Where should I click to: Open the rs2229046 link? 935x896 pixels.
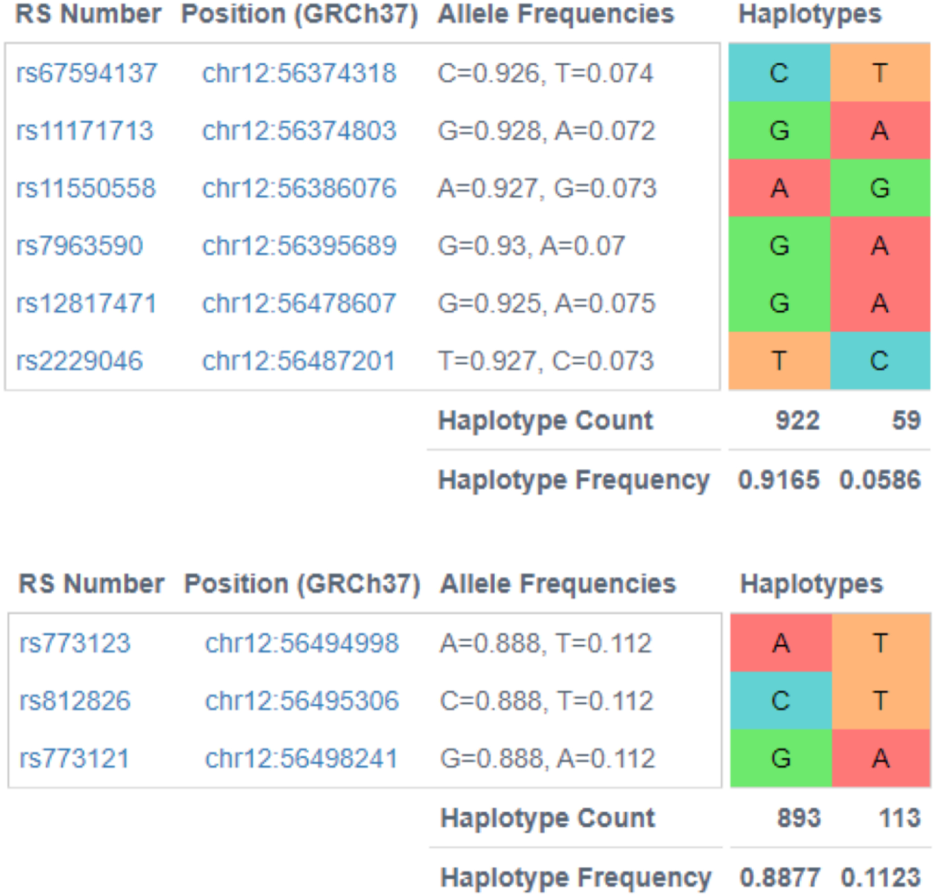tap(80, 361)
